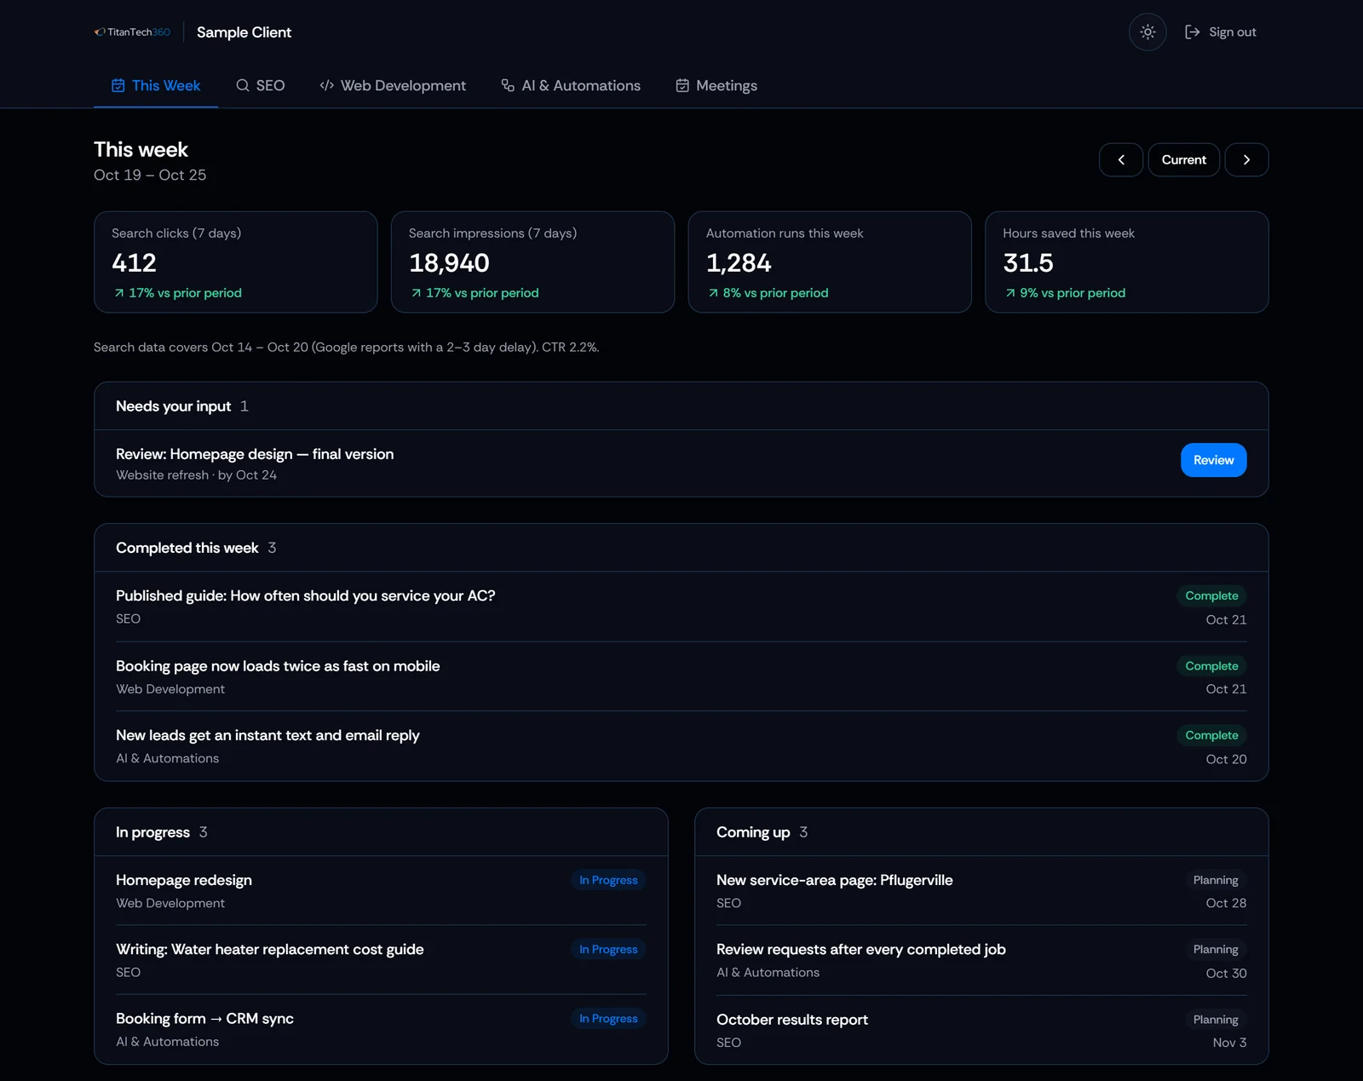The height and width of the screenshot is (1081, 1363).
Task: Open the October results report item
Action: (792, 1020)
